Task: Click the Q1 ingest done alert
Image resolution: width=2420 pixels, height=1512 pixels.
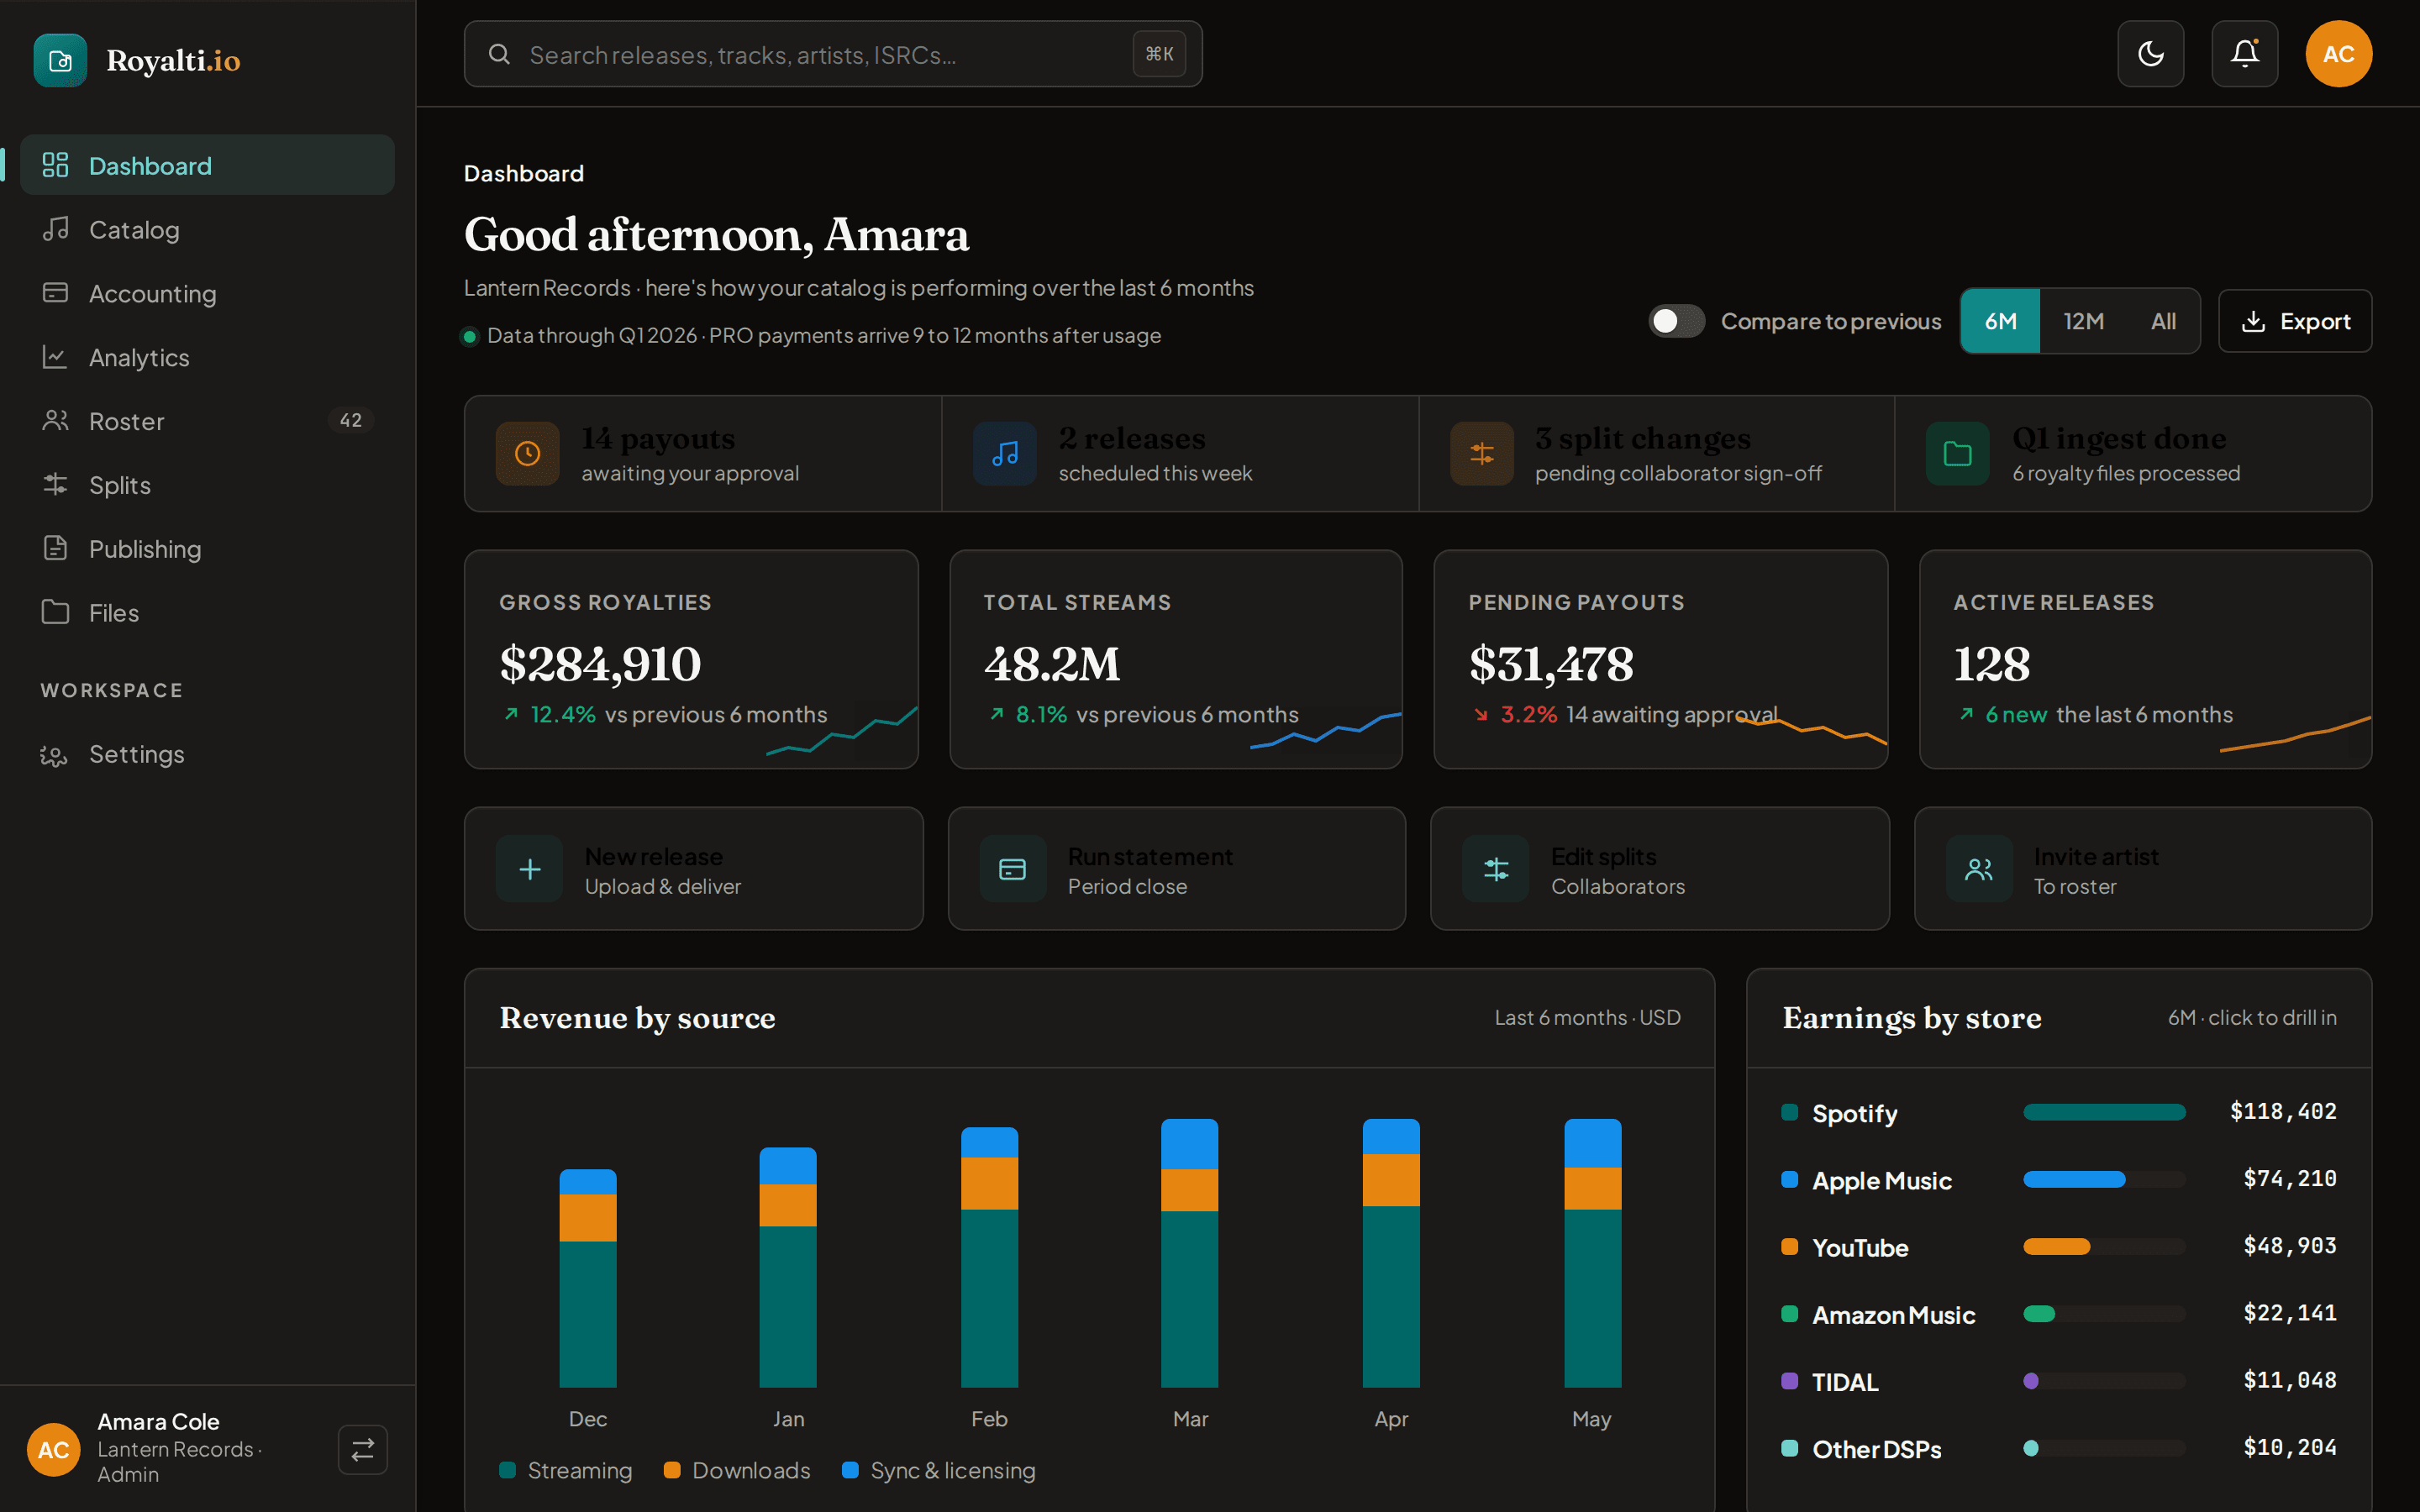Action: (2133, 454)
